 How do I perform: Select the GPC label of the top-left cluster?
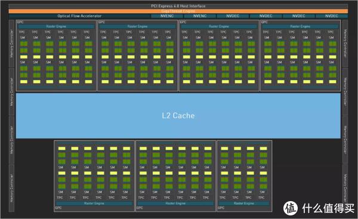(20, 22)
